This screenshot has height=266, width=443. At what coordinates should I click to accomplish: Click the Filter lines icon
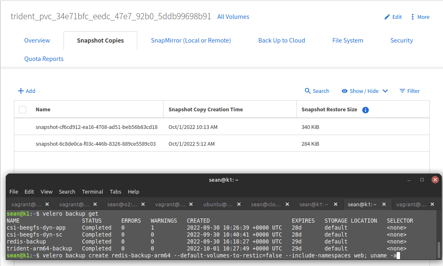(402, 91)
